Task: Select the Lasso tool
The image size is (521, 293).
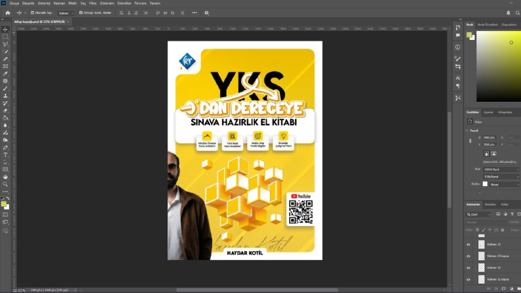Action: [5, 44]
